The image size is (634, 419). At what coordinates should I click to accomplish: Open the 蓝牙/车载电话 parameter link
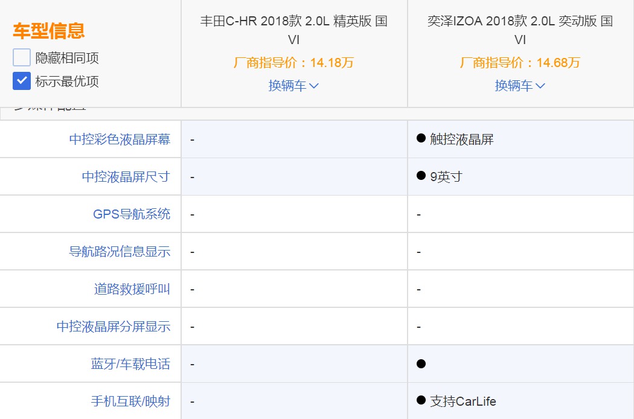click(130, 364)
